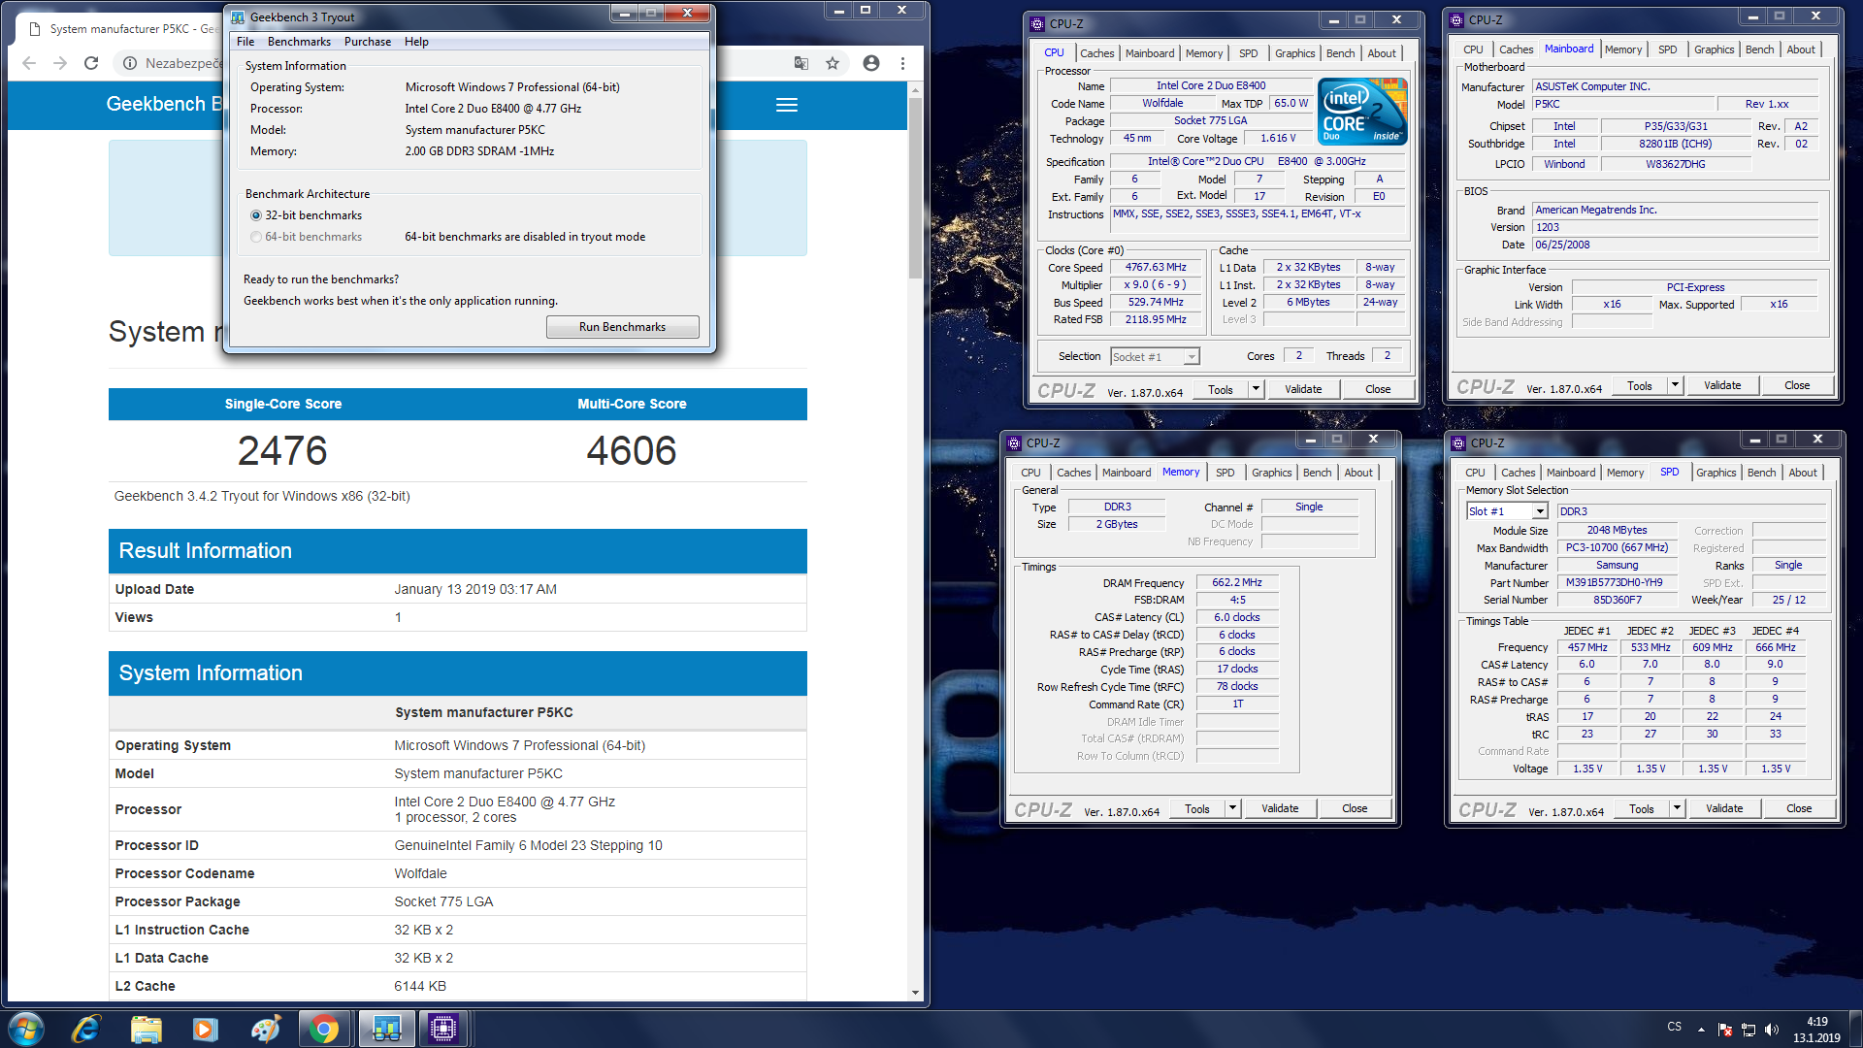Image resolution: width=1863 pixels, height=1048 pixels.
Task: Click Core Speed 4767.63 MHz field
Action: click(1155, 267)
